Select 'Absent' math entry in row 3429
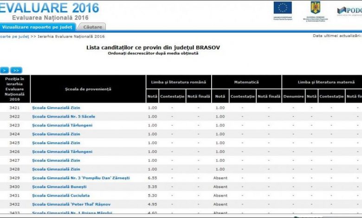The image size is (362, 218). [x=220, y=178]
